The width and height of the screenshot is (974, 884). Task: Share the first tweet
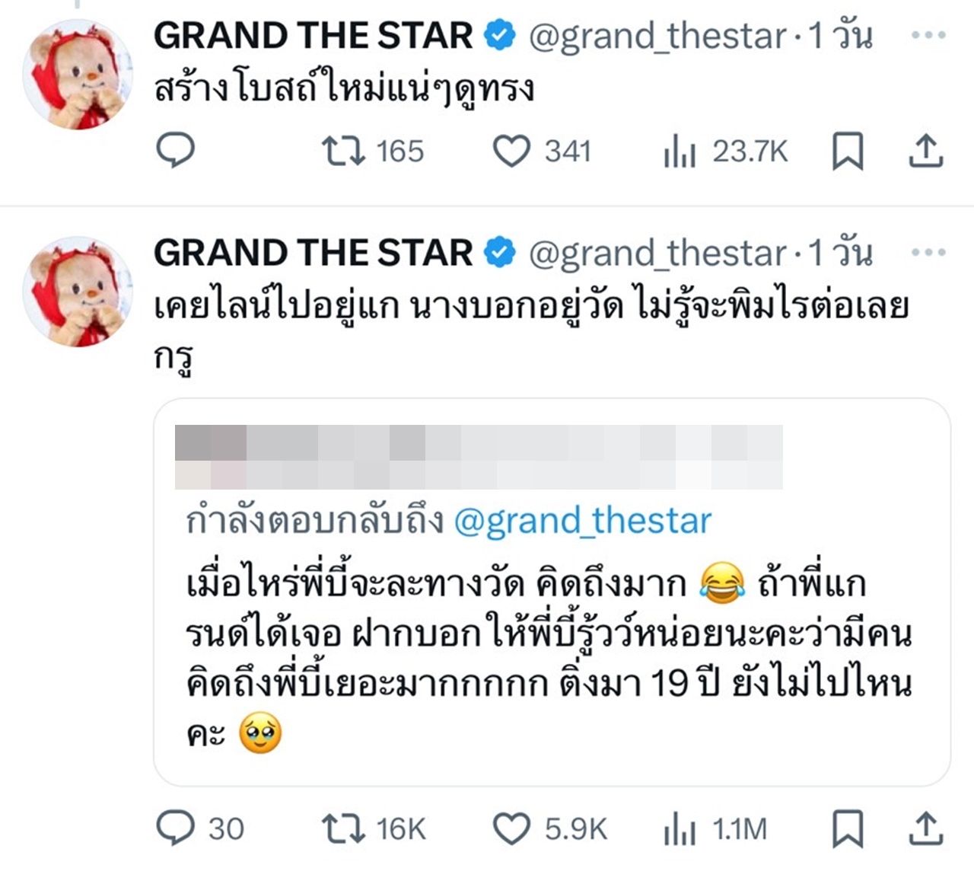925,151
